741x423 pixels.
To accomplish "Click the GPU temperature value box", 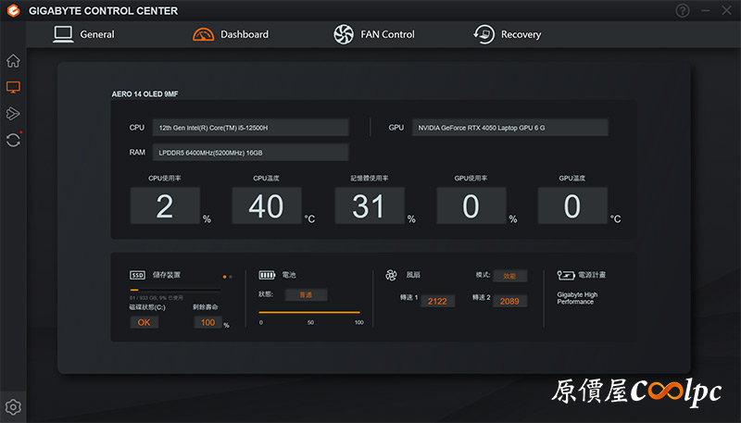I will point(572,205).
